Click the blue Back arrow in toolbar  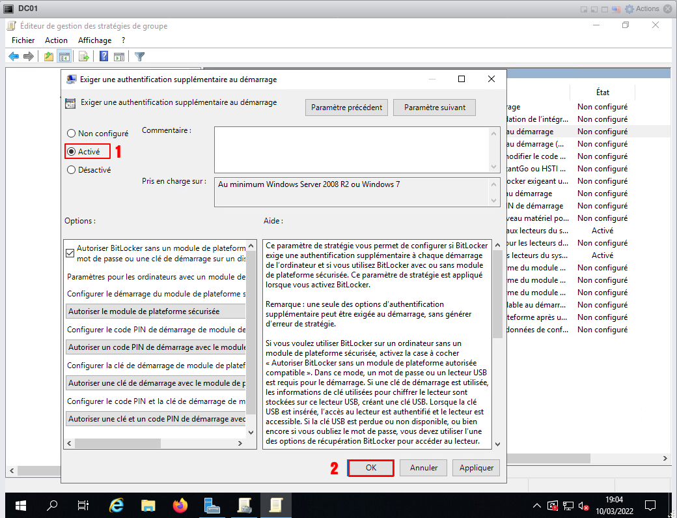pyautogui.click(x=13, y=57)
